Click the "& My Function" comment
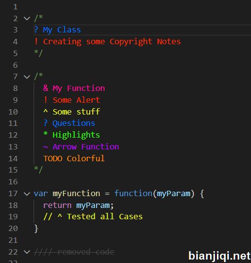 pos(74,88)
